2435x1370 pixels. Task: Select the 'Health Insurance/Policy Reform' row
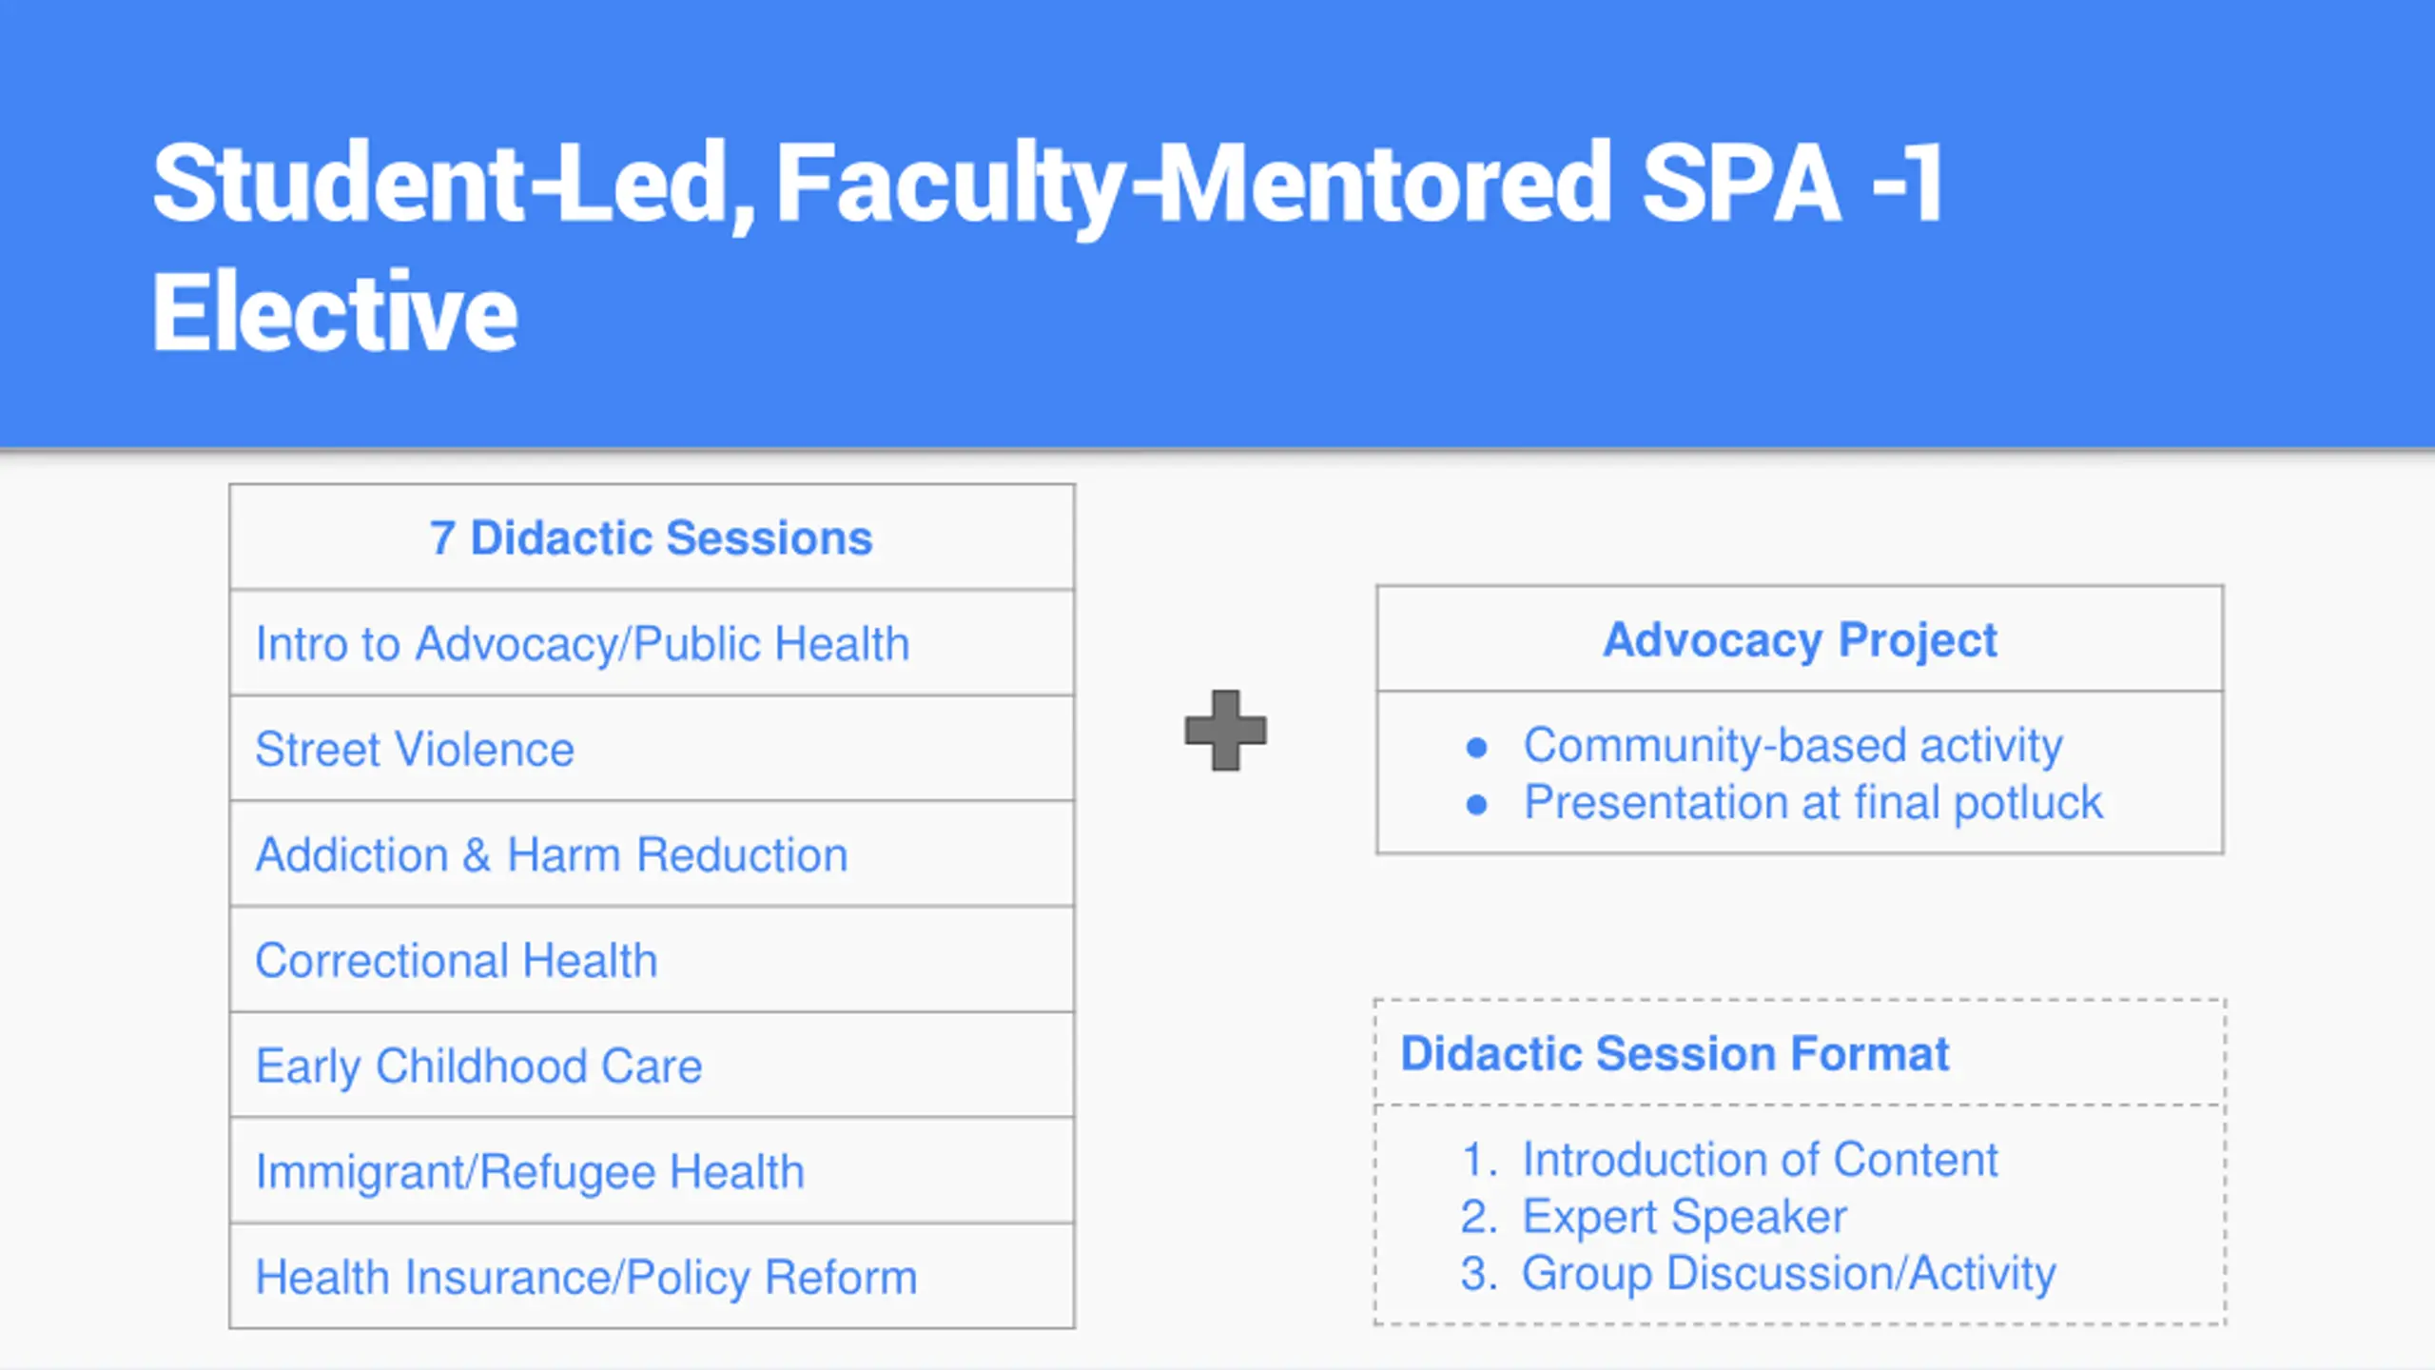coord(652,1277)
